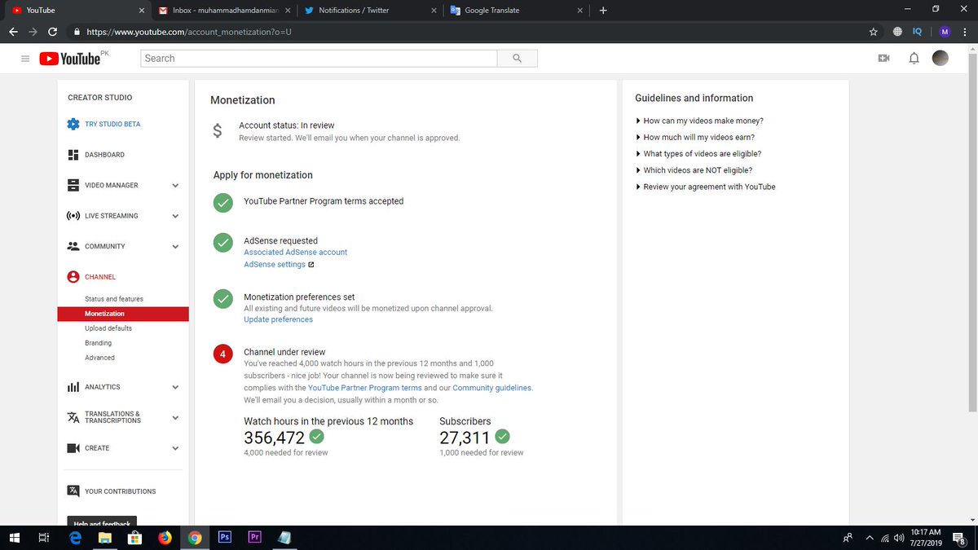Click the Analytics bar chart icon
This screenshot has height=550, width=978.
coord(73,387)
